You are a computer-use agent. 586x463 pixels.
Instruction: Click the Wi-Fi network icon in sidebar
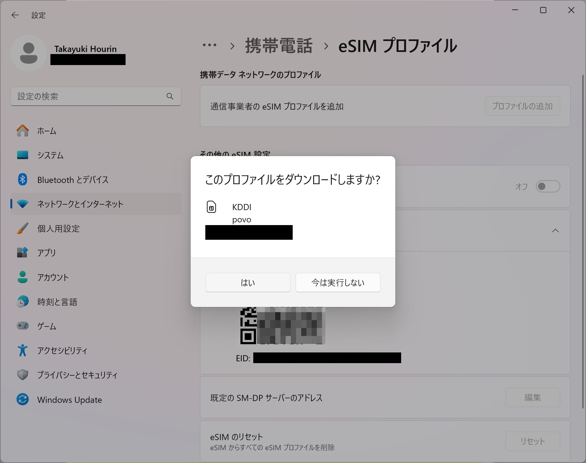[x=23, y=204]
